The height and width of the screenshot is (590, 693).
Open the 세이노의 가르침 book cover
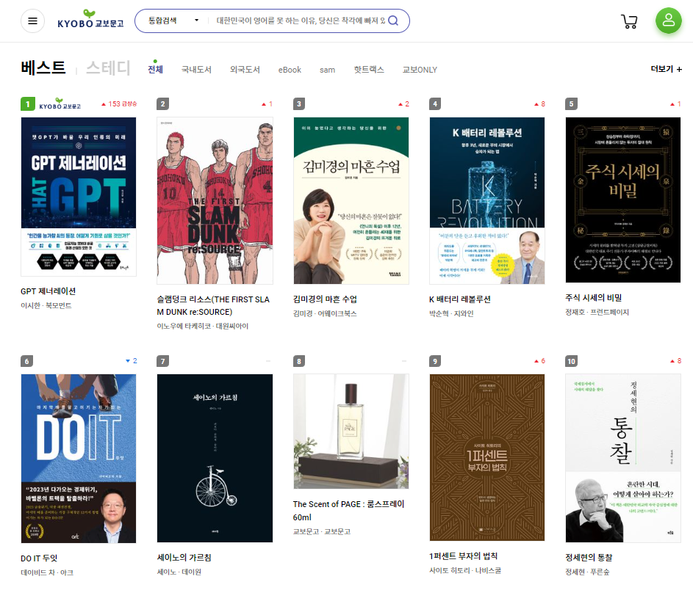pos(215,458)
